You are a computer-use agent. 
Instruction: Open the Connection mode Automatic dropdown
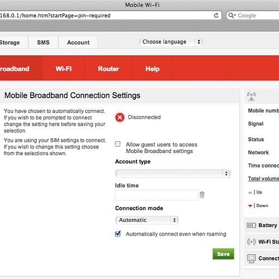(147, 220)
